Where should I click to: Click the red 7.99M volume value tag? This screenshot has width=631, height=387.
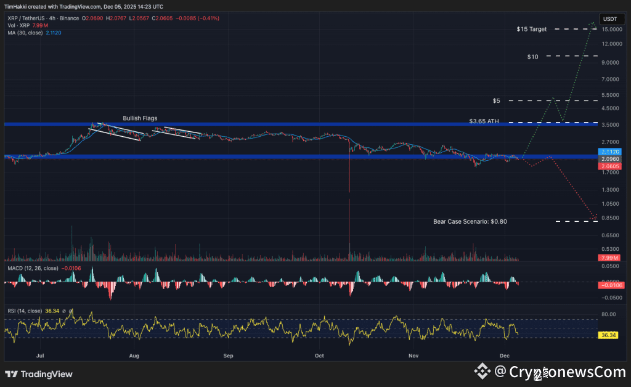[609, 258]
